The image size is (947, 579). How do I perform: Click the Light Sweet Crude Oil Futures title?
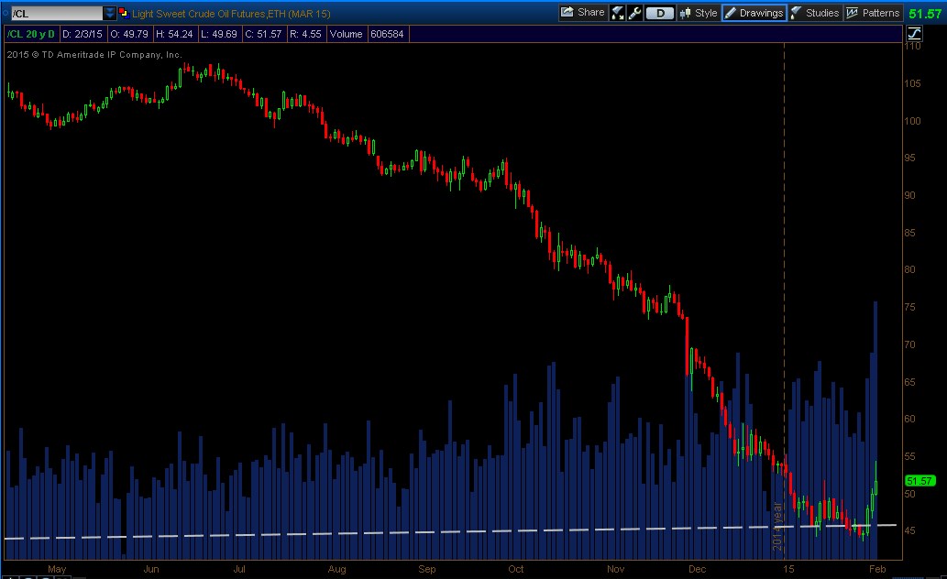click(231, 13)
